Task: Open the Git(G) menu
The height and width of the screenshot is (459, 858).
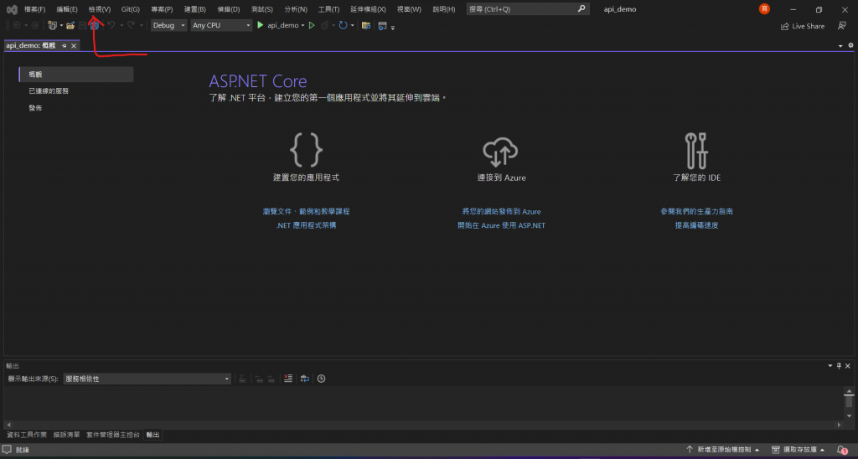Action: [130, 9]
